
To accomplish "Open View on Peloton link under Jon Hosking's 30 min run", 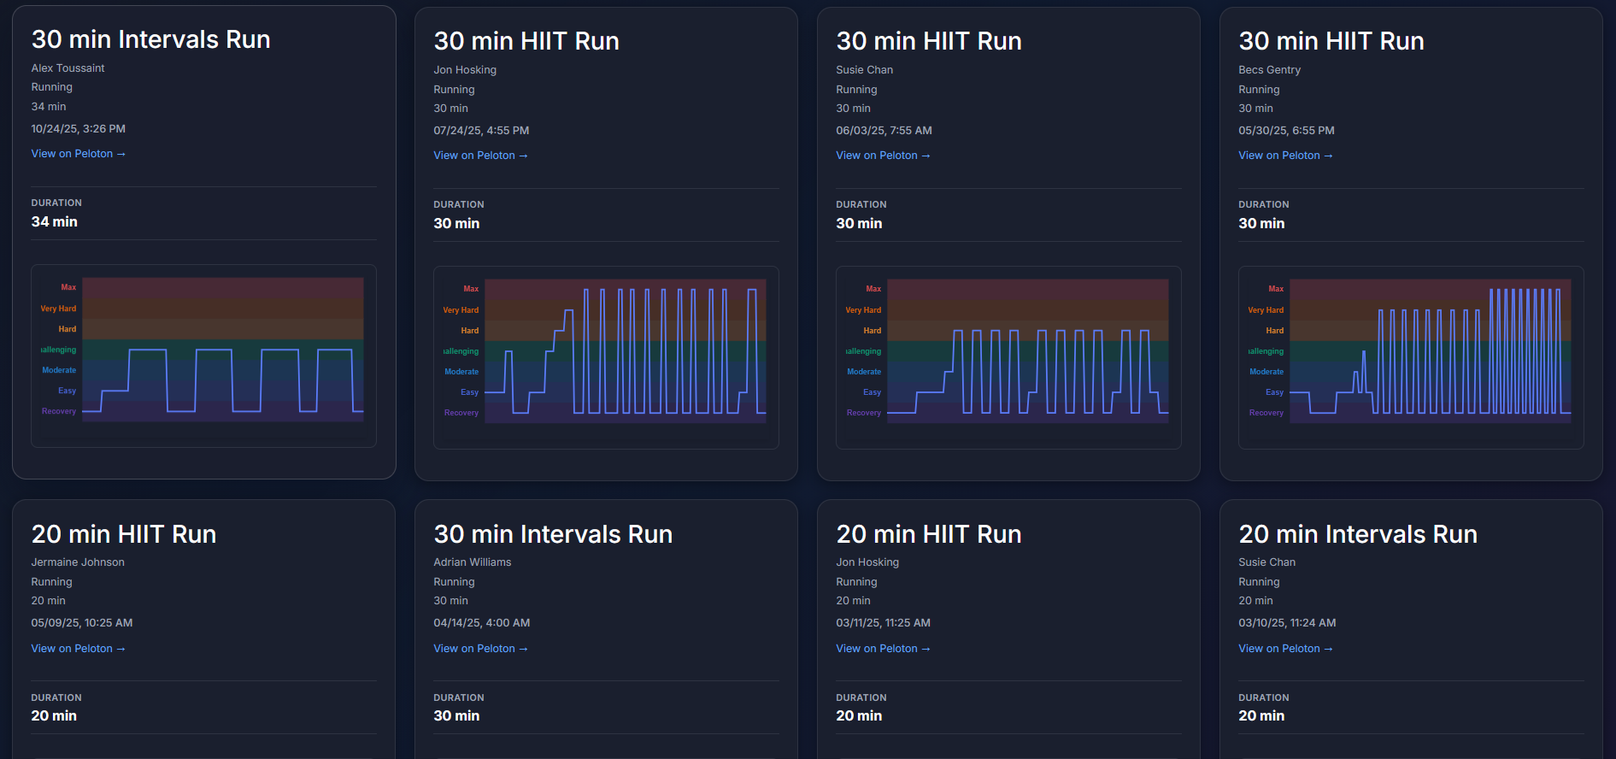I will (x=480, y=156).
